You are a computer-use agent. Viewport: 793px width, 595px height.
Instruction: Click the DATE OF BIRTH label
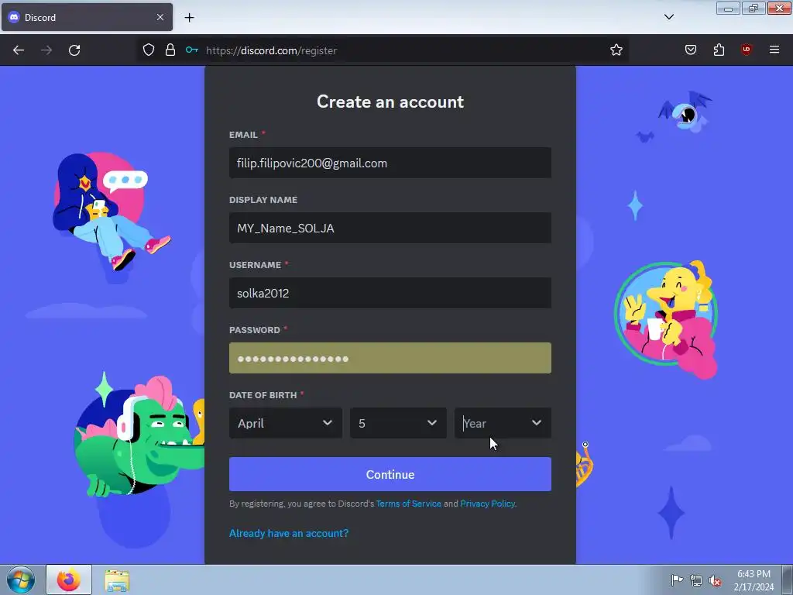point(263,395)
